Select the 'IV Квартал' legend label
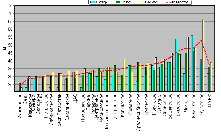Screen dimensions: 221x136 coord(180,2)
